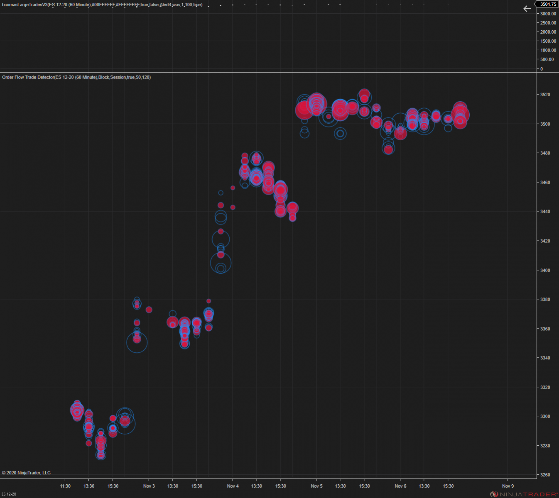The image size is (559, 498).
Task: Click the 3300 price axis label
Action: click(x=545, y=416)
